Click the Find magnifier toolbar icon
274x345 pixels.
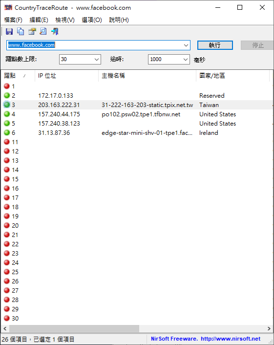pos(43,31)
